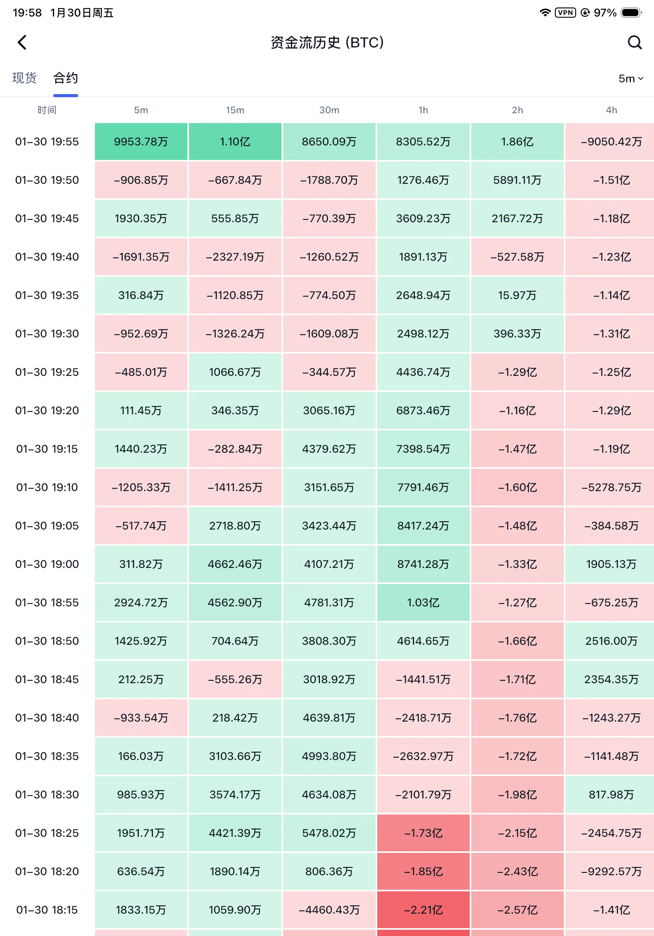This screenshot has width=654, height=936.
Task: Open the 5m interval dropdown
Action: 630,78
